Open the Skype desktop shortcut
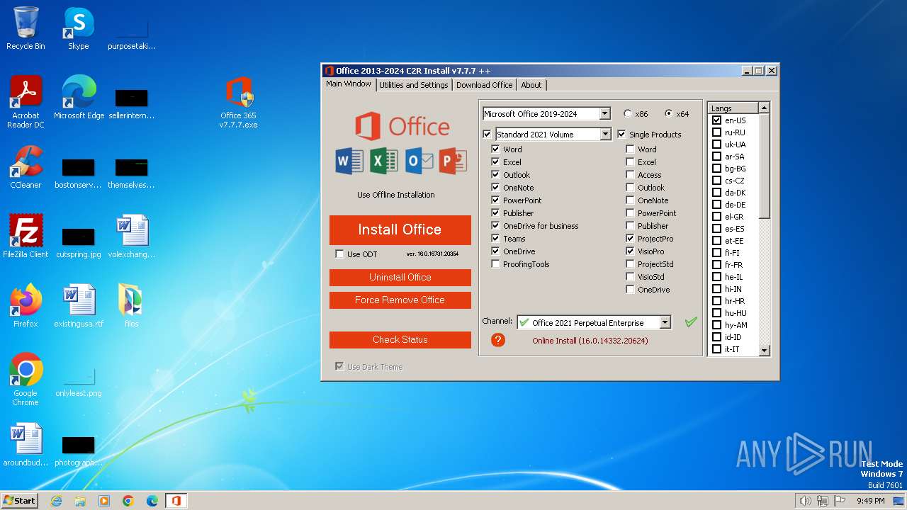907x510 pixels. point(78,28)
